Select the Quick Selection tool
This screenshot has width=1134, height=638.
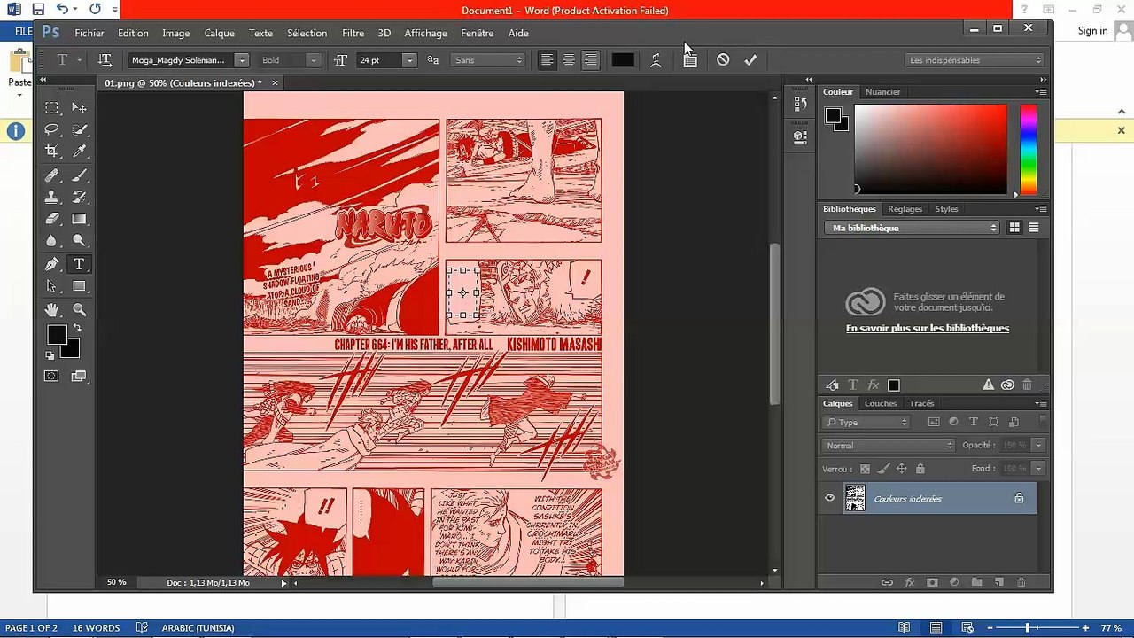pyautogui.click(x=79, y=130)
